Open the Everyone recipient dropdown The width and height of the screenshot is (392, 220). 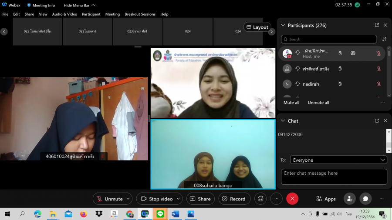tap(338, 160)
